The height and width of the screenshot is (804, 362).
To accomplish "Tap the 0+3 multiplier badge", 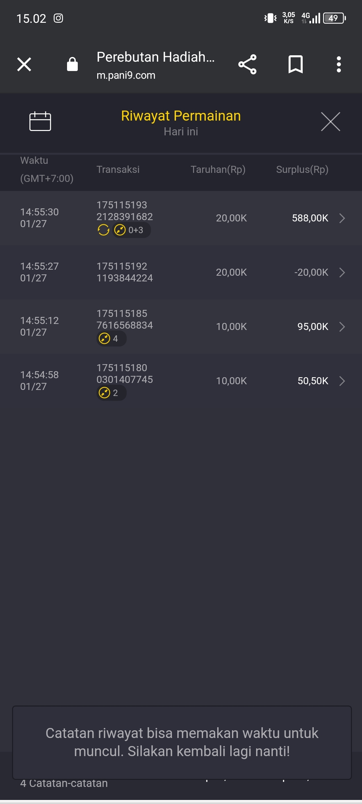I will 131,230.
